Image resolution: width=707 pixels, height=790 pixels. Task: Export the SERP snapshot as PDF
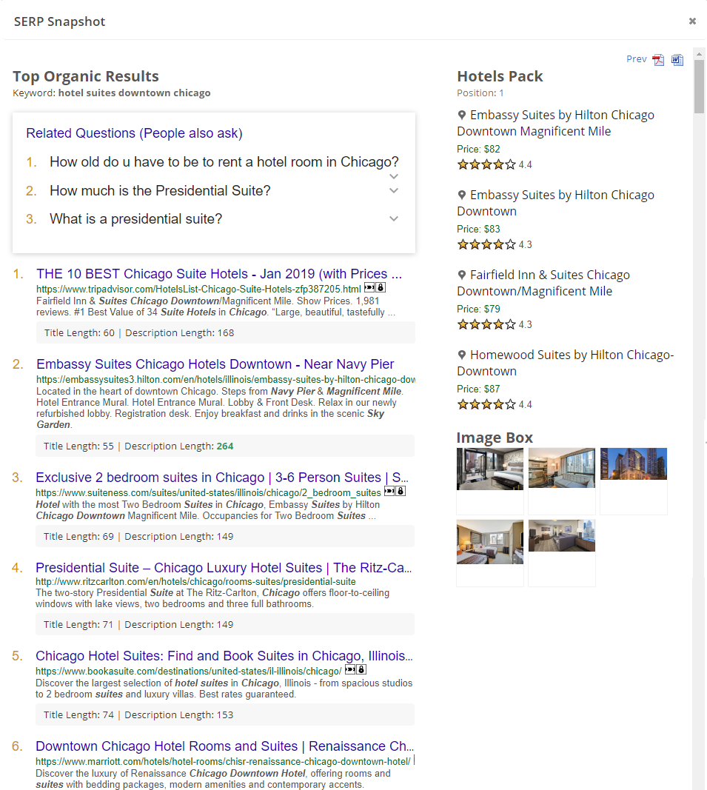pyautogui.click(x=657, y=60)
